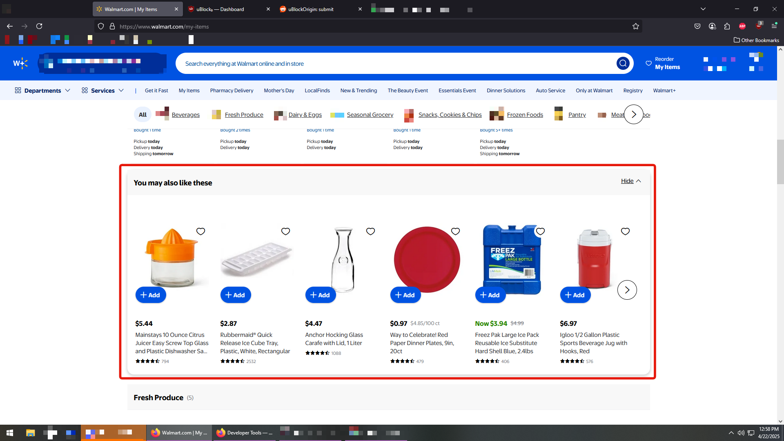This screenshot has height=441, width=784.
Task: Reload the page with refresh icon
Action: (39, 26)
